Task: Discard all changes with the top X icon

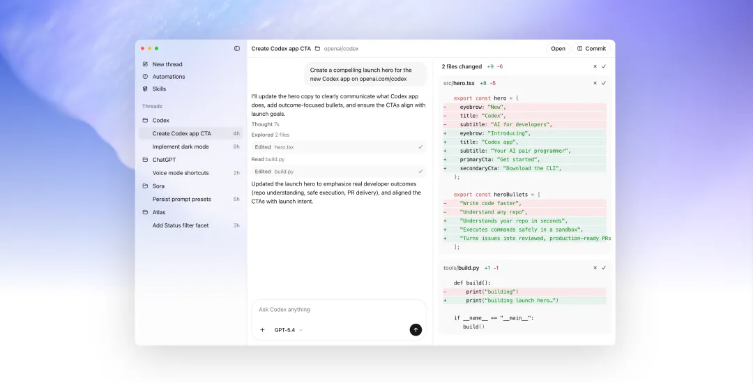Action: [595, 67]
